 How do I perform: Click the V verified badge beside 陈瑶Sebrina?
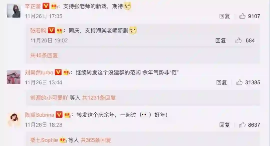pos(59,114)
